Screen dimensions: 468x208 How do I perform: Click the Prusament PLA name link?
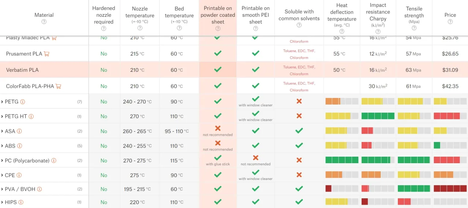pos(24,54)
